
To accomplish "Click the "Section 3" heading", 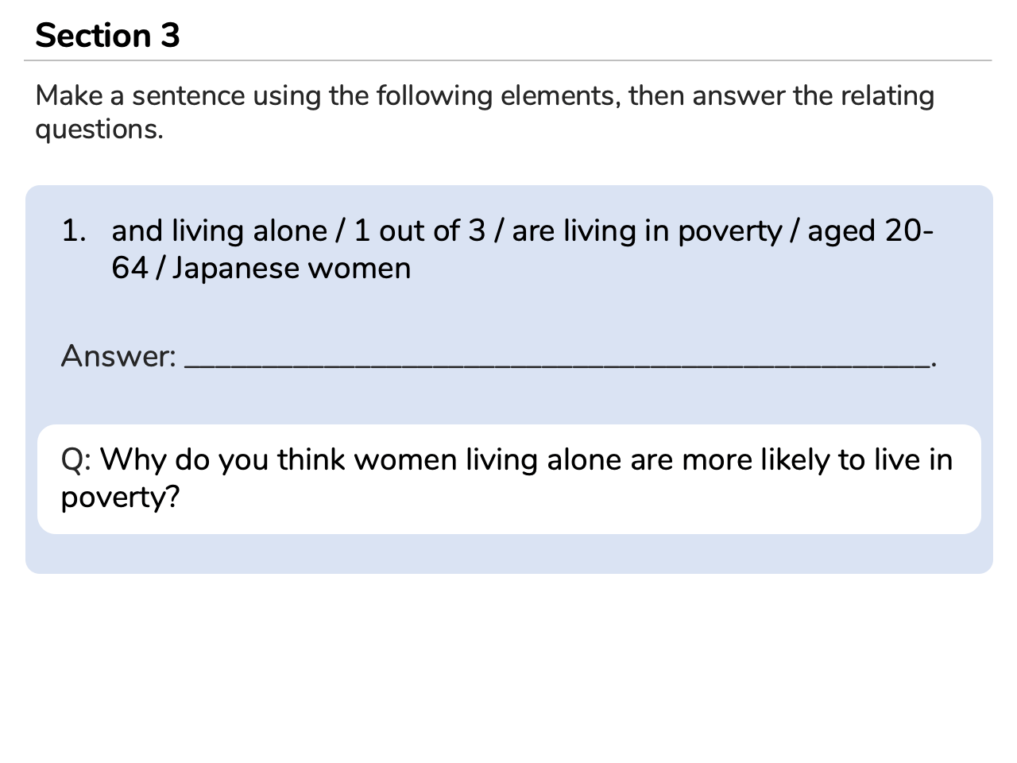I will [x=107, y=36].
